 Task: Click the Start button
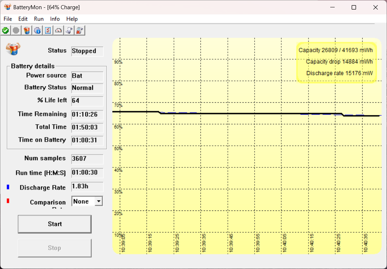pos(55,224)
